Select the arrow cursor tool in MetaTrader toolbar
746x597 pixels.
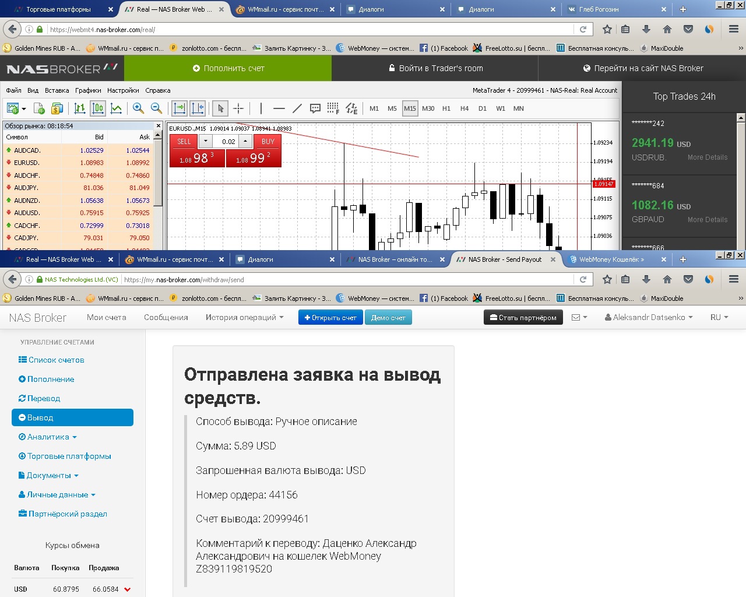[x=220, y=108]
